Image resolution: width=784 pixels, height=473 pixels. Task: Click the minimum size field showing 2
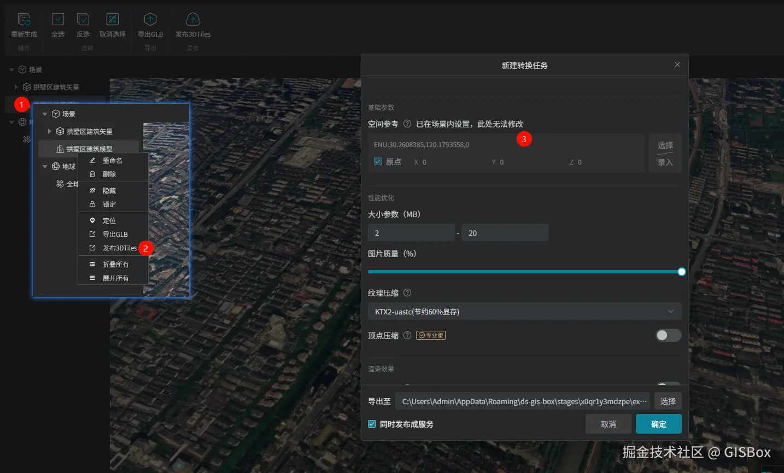(411, 233)
